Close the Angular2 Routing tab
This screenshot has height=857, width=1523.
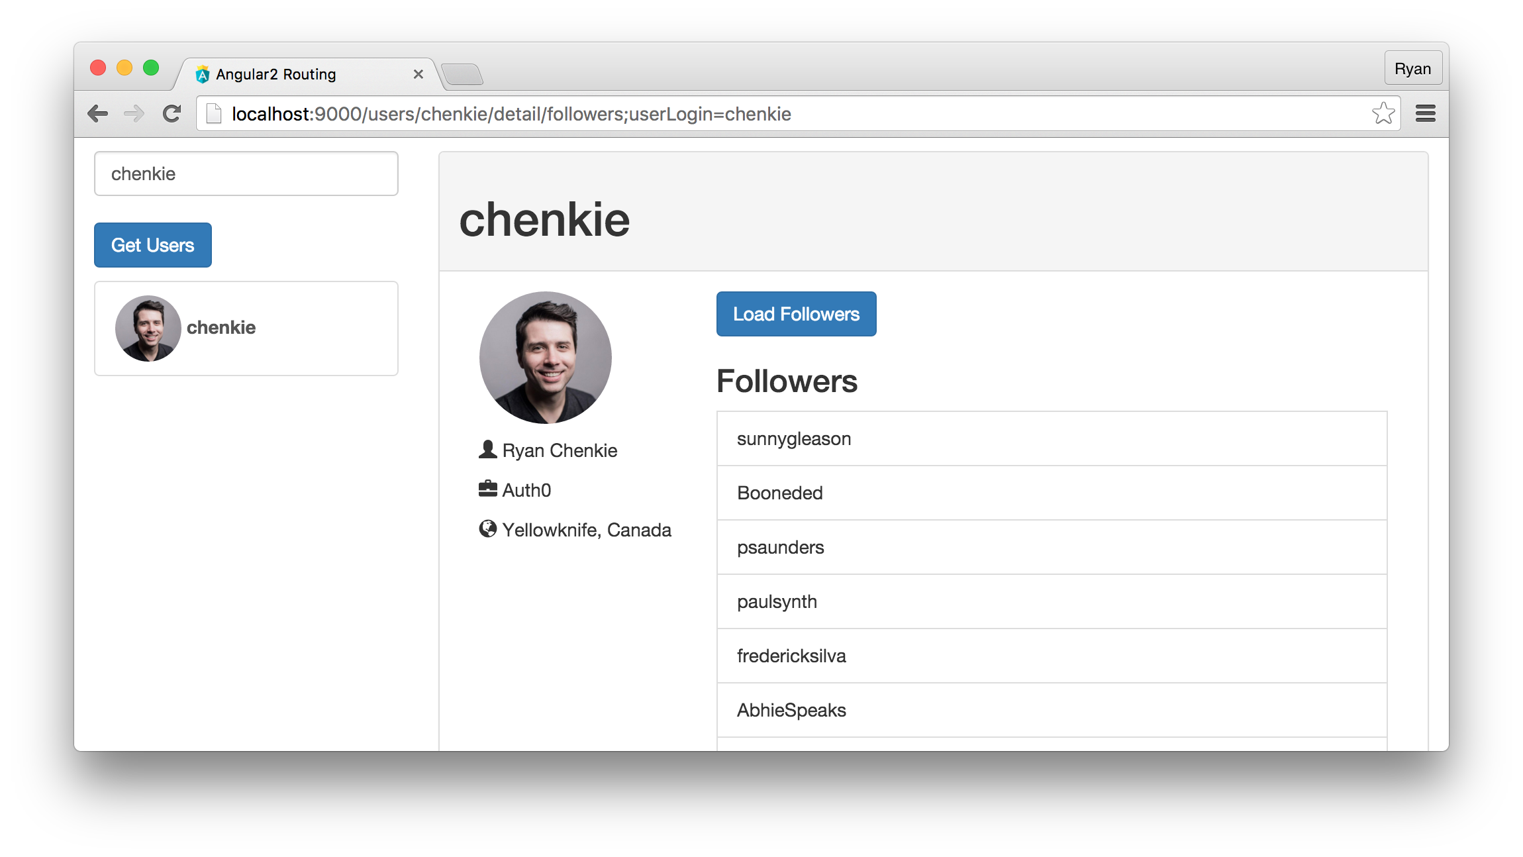point(418,74)
